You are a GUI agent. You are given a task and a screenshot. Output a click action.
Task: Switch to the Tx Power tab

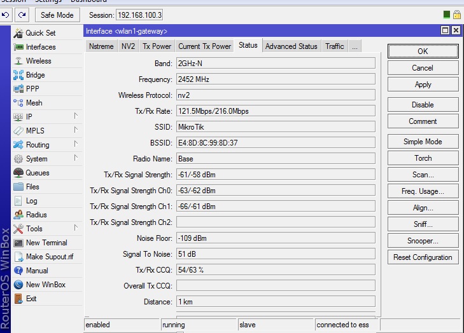tap(157, 46)
